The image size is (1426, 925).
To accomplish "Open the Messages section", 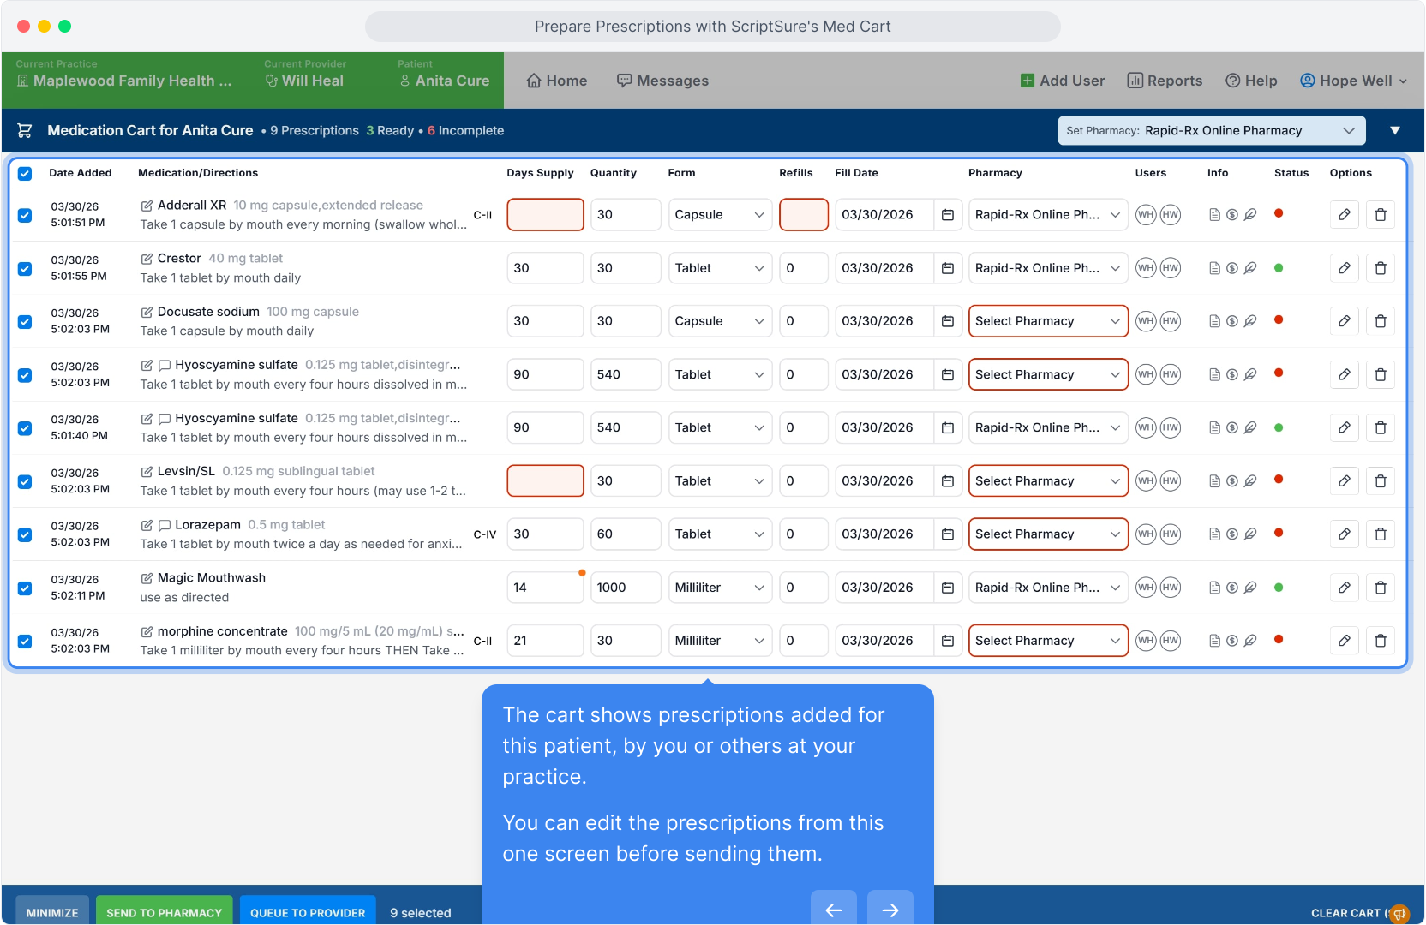I will (x=662, y=81).
